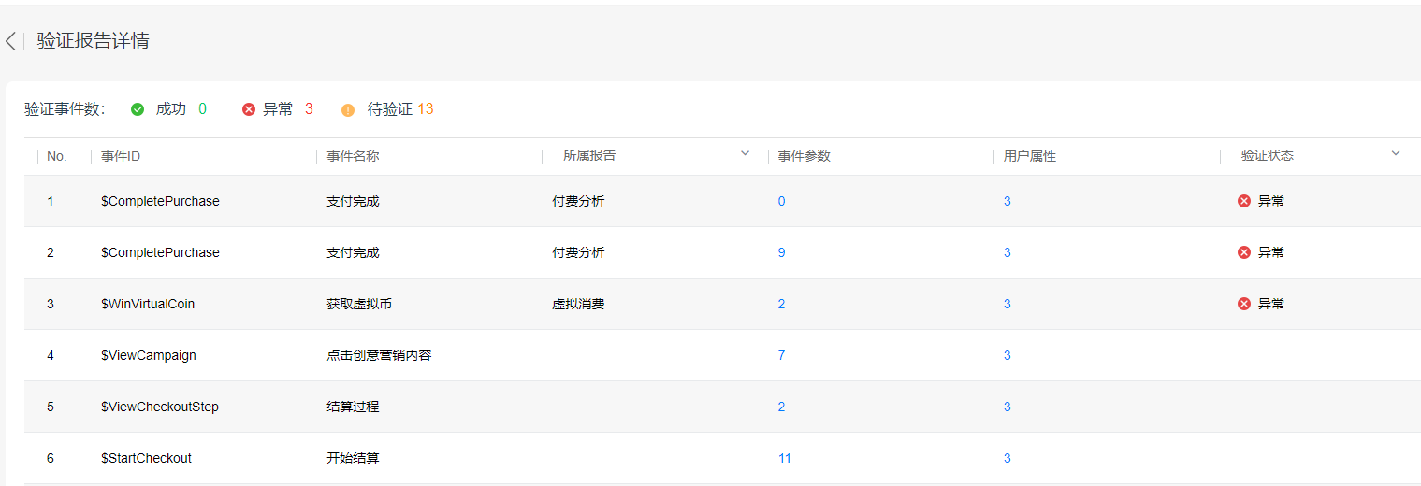Select the $ViewCheckoutStep event ID
The image size is (1421, 486).
[160, 407]
